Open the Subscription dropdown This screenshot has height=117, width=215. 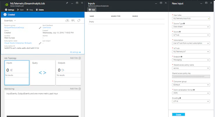pyautogui.click(x=191, y=43)
